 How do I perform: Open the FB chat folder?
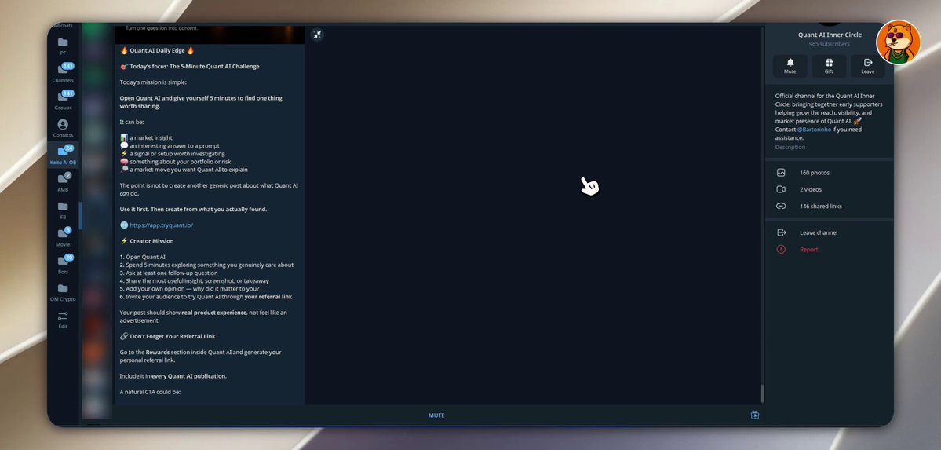(x=63, y=210)
